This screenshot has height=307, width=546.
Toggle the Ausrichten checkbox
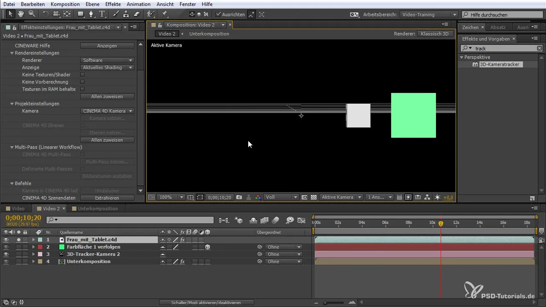tap(218, 14)
